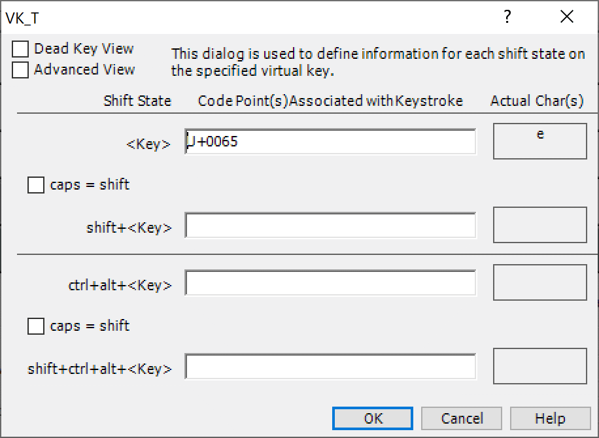The height and width of the screenshot is (438, 599).
Task: Click the 'Shift State' column heading
Action: pyautogui.click(x=137, y=101)
